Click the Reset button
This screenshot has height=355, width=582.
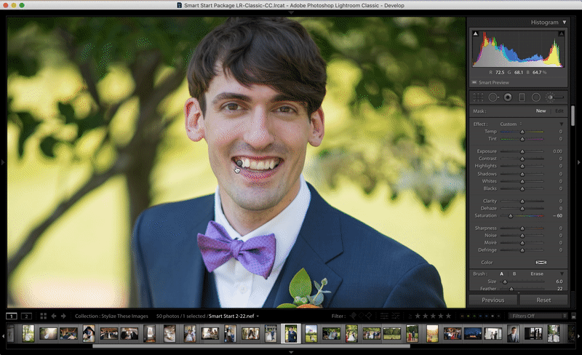[x=543, y=300]
